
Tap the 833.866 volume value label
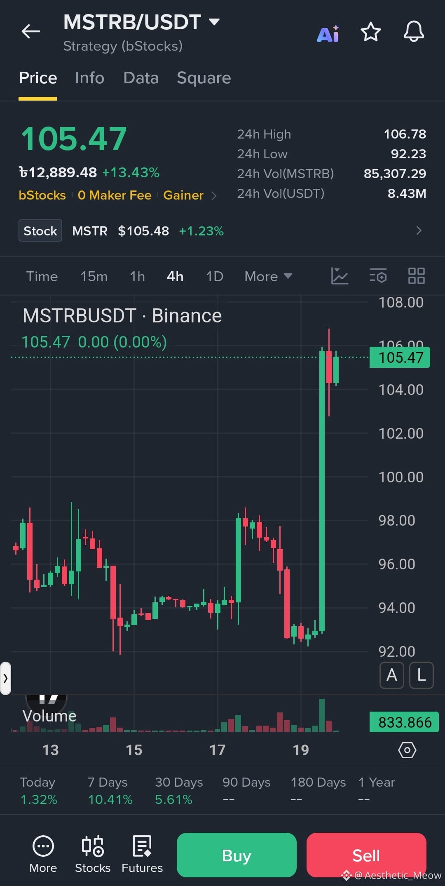tap(404, 722)
